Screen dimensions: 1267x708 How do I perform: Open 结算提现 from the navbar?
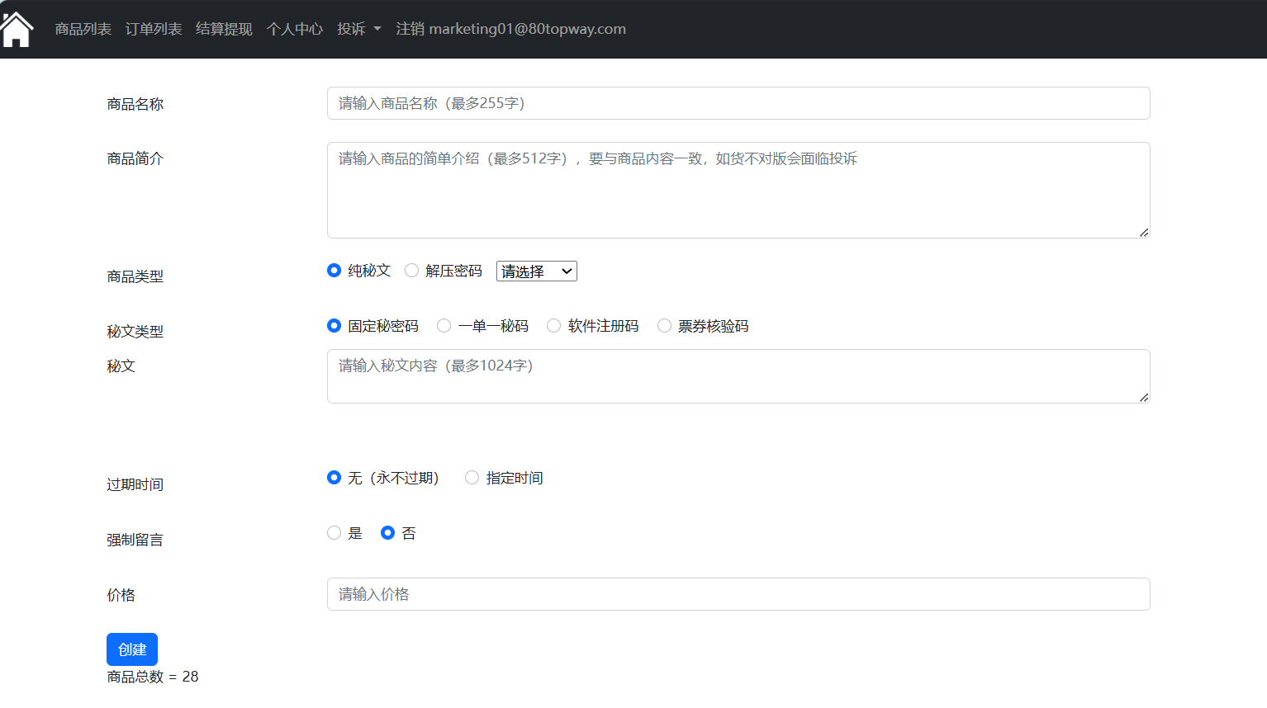pyautogui.click(x=224, y=29)
